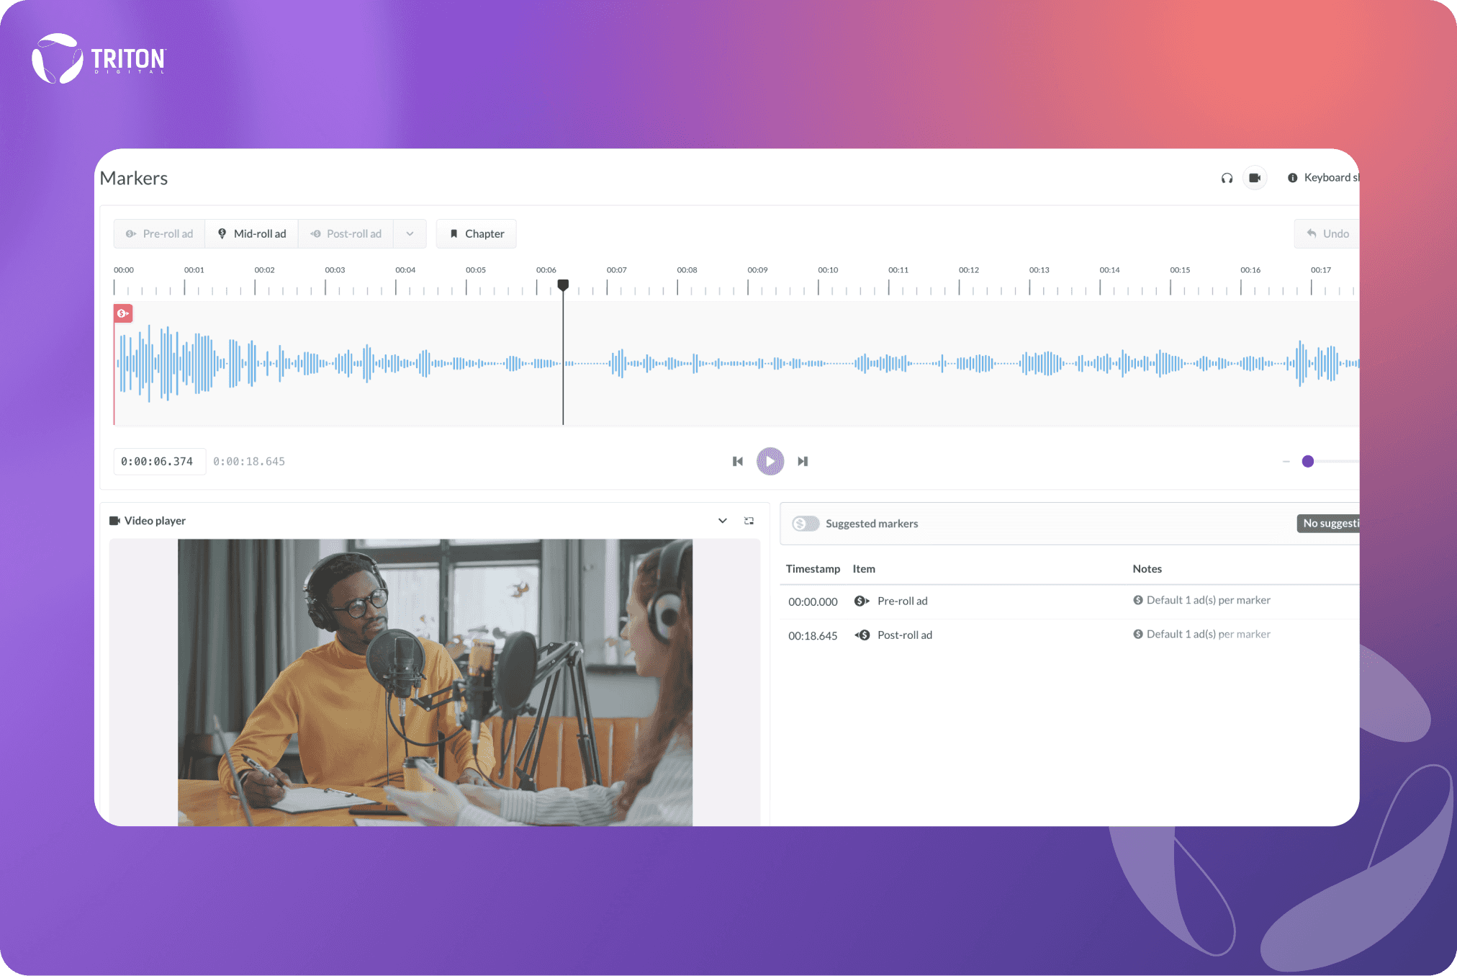This screenshot has width=1457, height=976.
Task: Click the current timestamp input field
Action: click(x=158, y=462)
